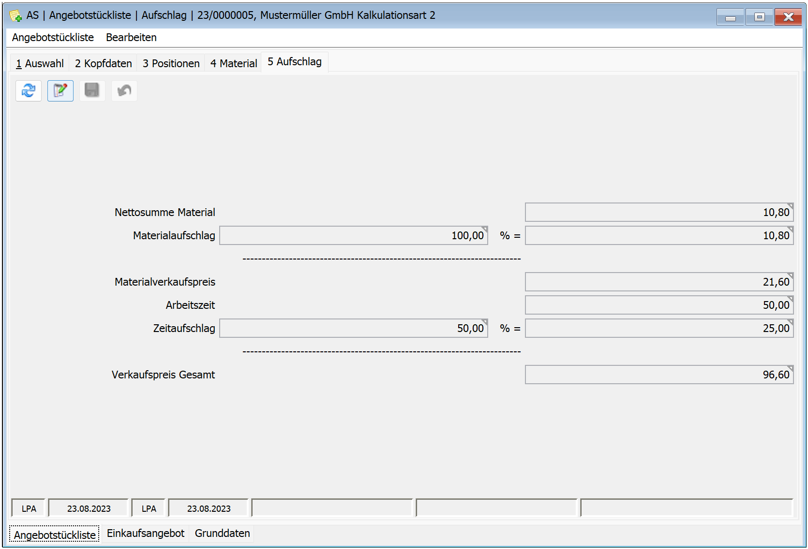Image resolution: width=808 pixels, height=549 pixels.
Task: Click the Verkaufspreis Gesamt field
Action: tap(658, 375)
